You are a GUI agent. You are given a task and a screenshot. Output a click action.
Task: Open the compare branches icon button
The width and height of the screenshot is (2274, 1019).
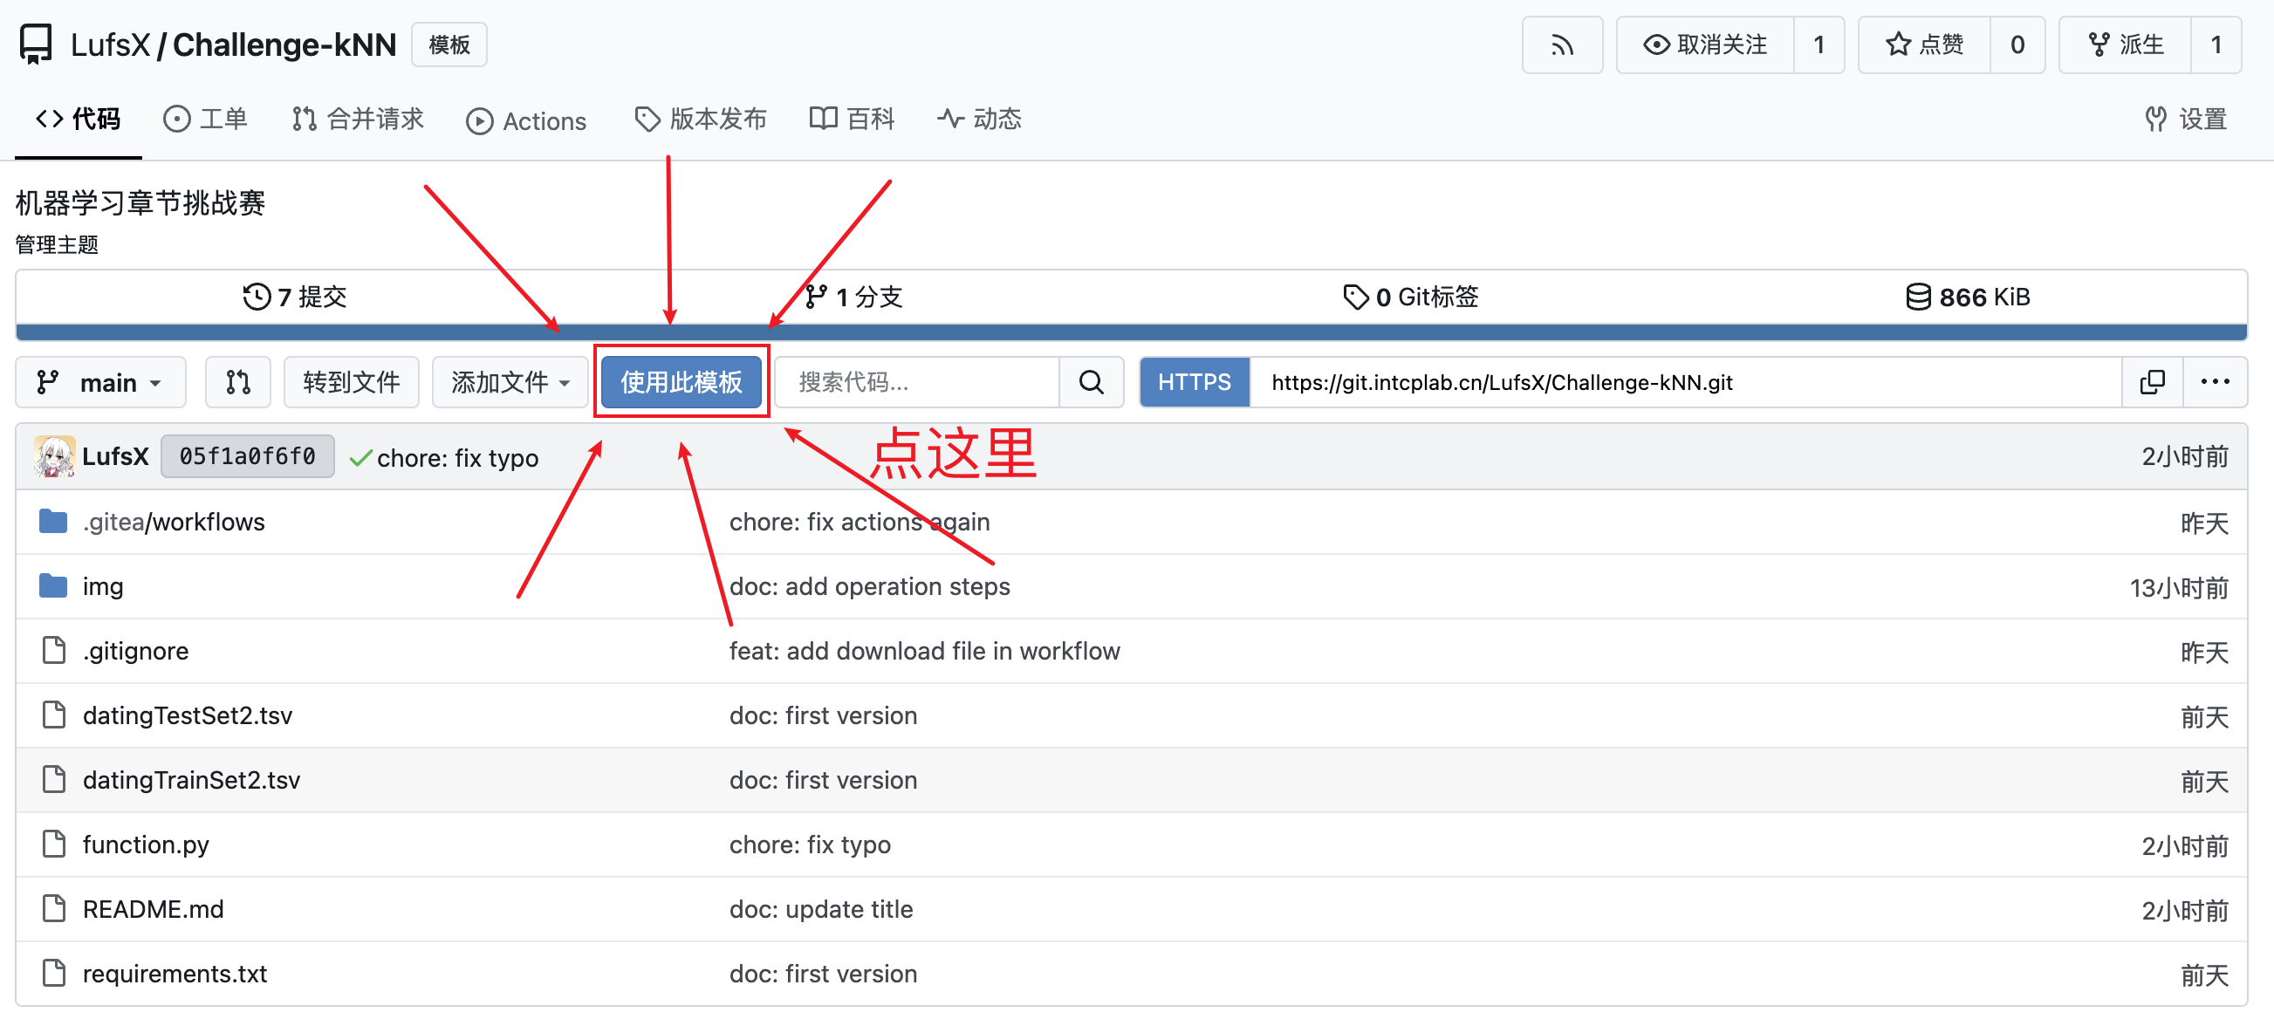click(237, 382)
